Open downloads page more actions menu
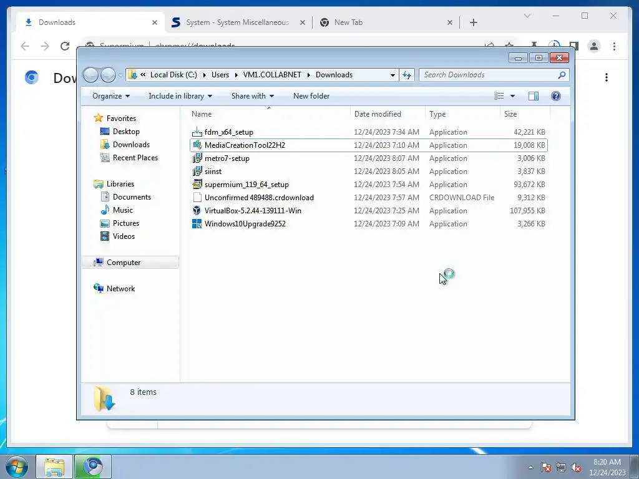 click(607, 77)
